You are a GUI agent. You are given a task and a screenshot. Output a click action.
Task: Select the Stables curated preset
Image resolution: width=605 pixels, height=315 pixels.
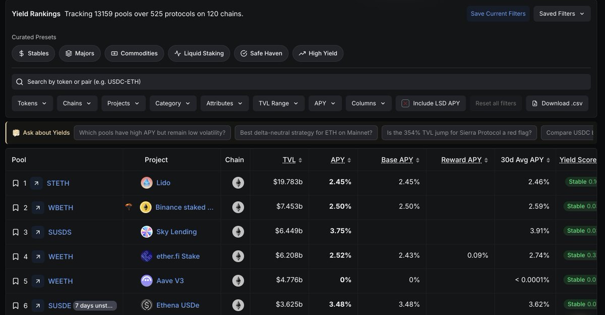pyautogui.click(x=33, y=54)
